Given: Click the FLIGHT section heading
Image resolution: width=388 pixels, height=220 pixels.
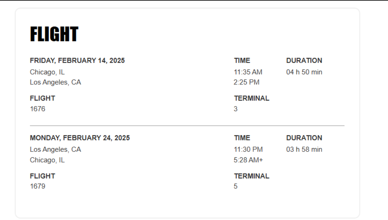Looking at the screenshot, I should [54, 34].
